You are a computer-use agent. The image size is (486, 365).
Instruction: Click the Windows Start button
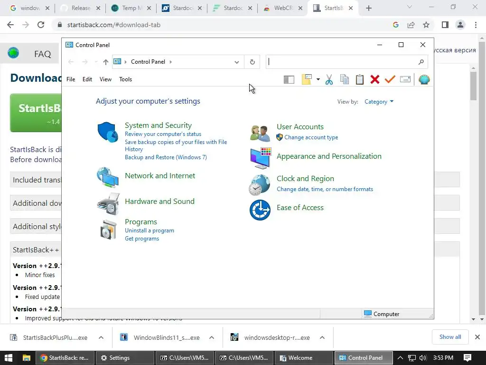coord(9,358)
